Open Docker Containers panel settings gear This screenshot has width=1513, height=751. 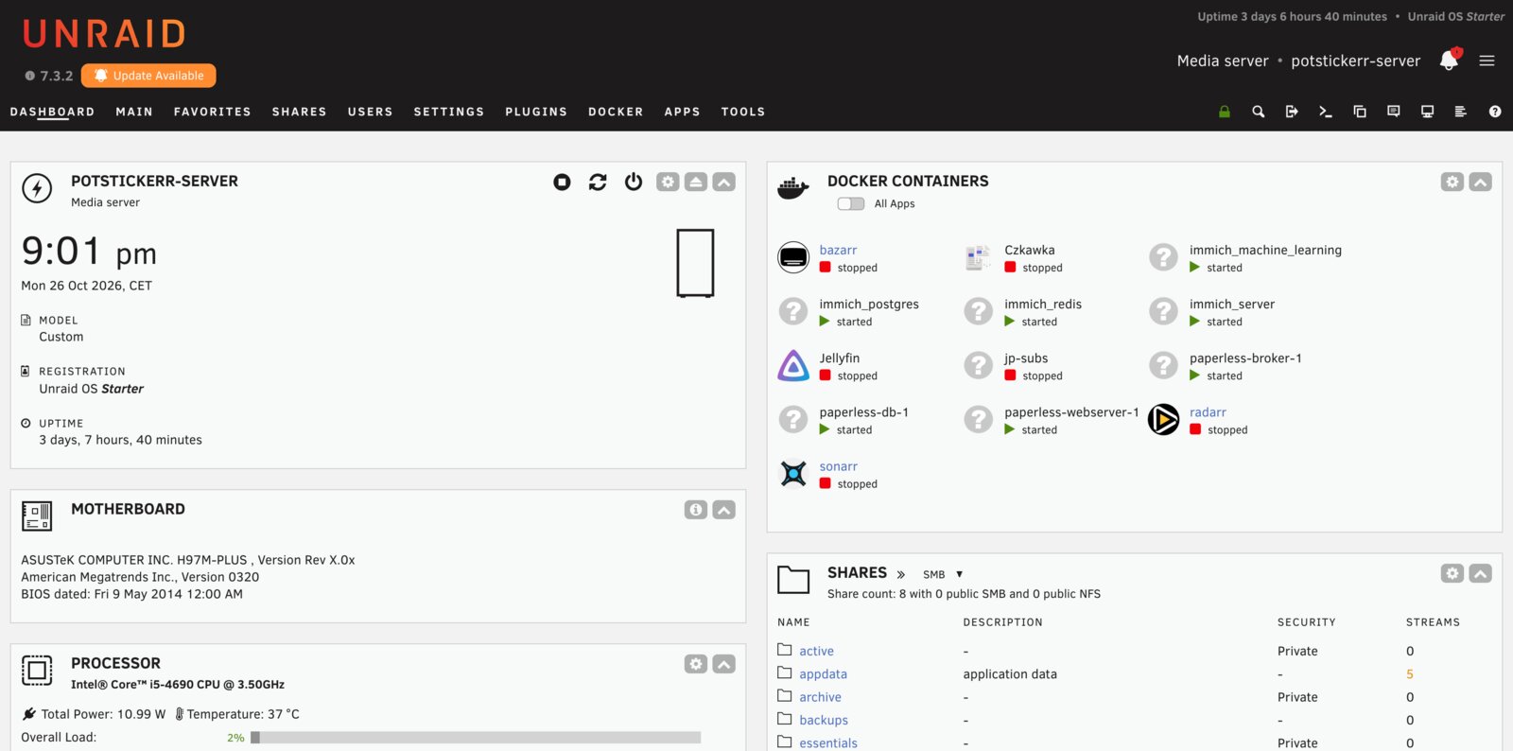pos(1452,182)
